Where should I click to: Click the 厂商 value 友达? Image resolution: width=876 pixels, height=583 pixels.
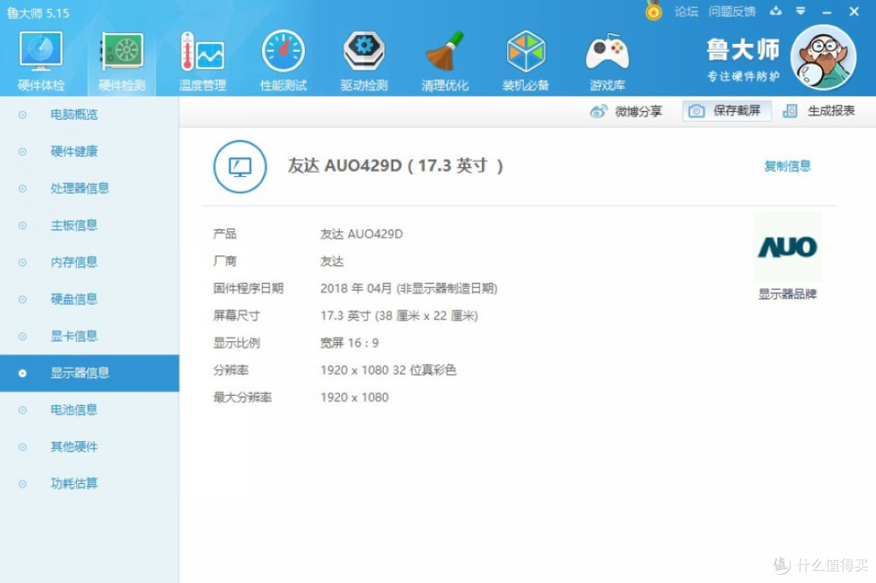pyautogui.click(x=332, y=261)
